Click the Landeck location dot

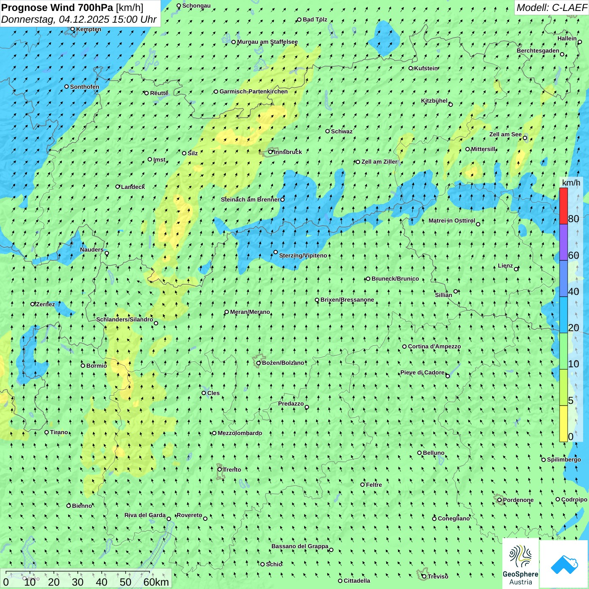[x=118, y=186]
